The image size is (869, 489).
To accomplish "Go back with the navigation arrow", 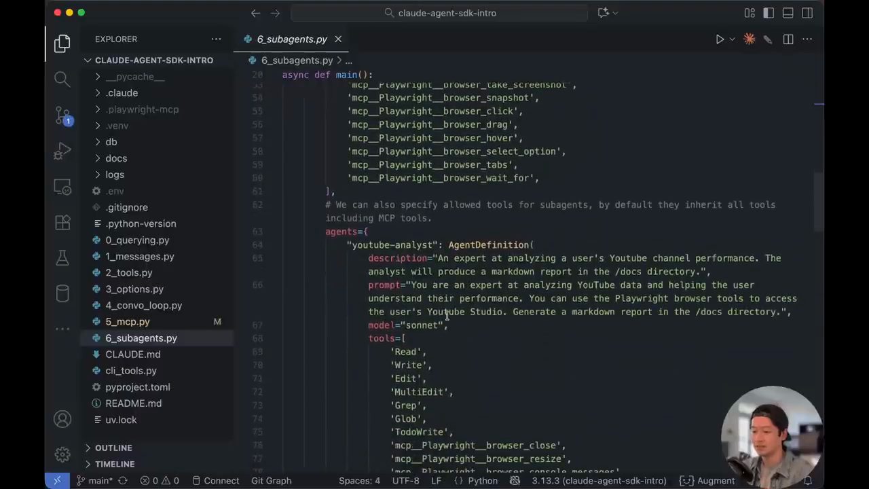I will [x=255, y=13].
